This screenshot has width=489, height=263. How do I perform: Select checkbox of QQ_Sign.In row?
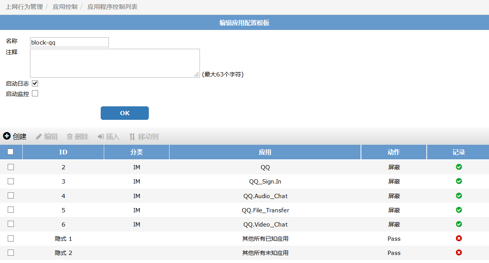tap(11, 181)
